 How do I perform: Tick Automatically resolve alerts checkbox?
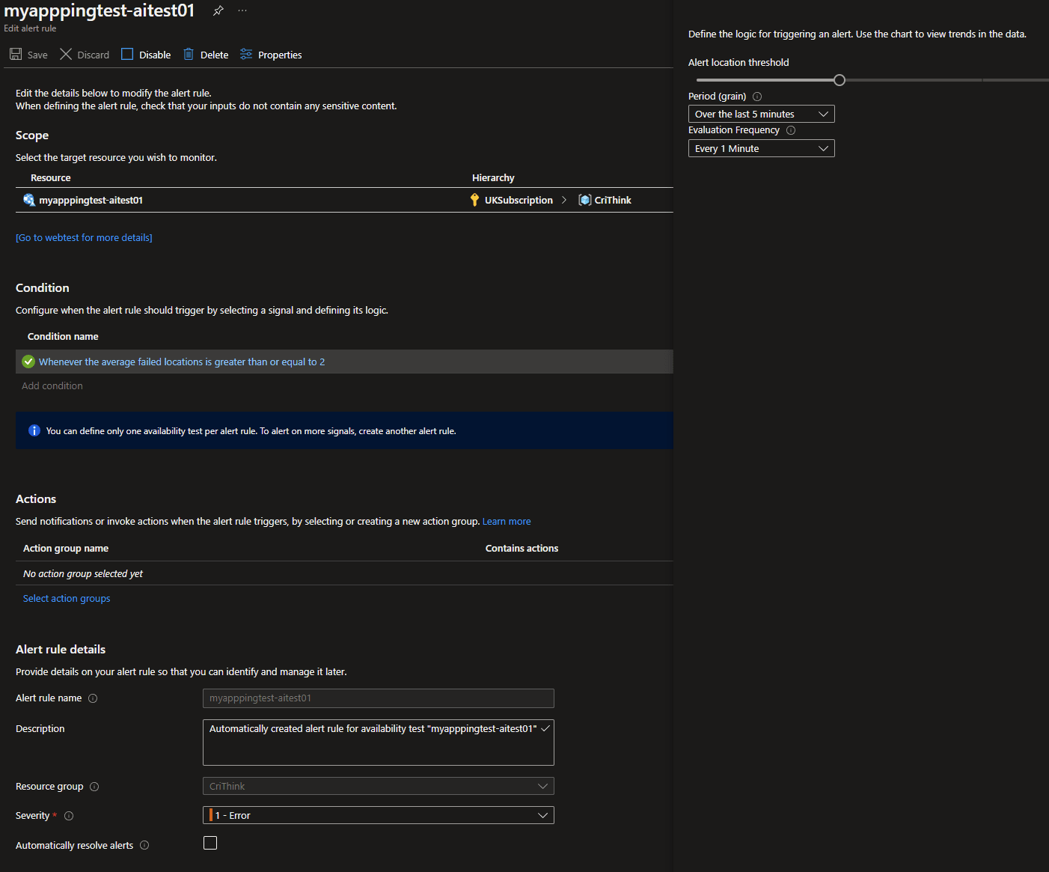click(x=210, y=842)
